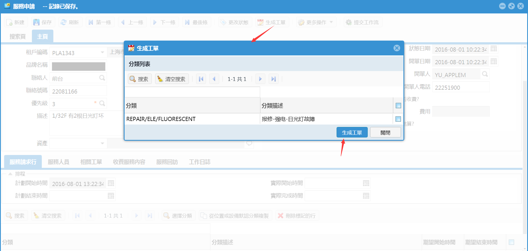Click 清空搜索 in the 分類列表 dialog toolbar
Image resolution: width=528 pixels, height=251 pixels.
[172, 79]
